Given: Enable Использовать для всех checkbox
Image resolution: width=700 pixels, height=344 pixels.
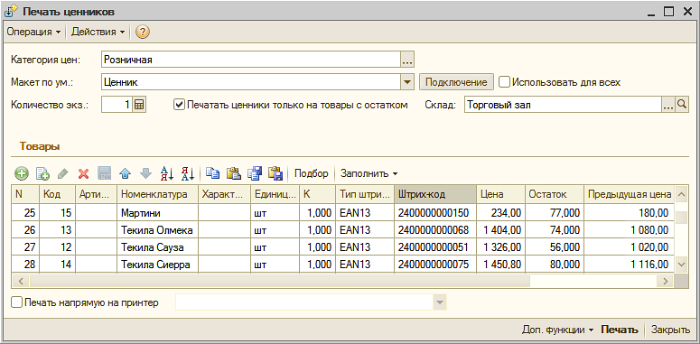Looking at the screenshot, I should point(504,82).
